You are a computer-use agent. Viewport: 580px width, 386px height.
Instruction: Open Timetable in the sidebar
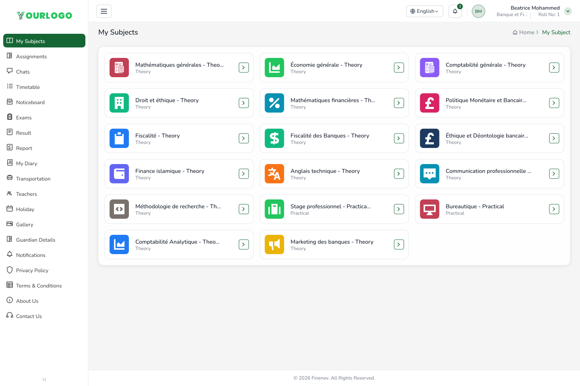tap(44, 87)
